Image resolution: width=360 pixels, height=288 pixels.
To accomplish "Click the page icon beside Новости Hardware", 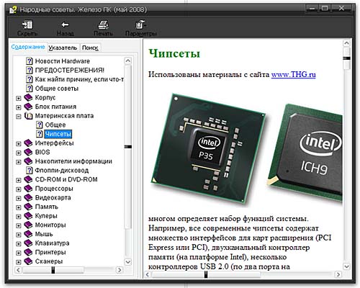I will point(29,61).
